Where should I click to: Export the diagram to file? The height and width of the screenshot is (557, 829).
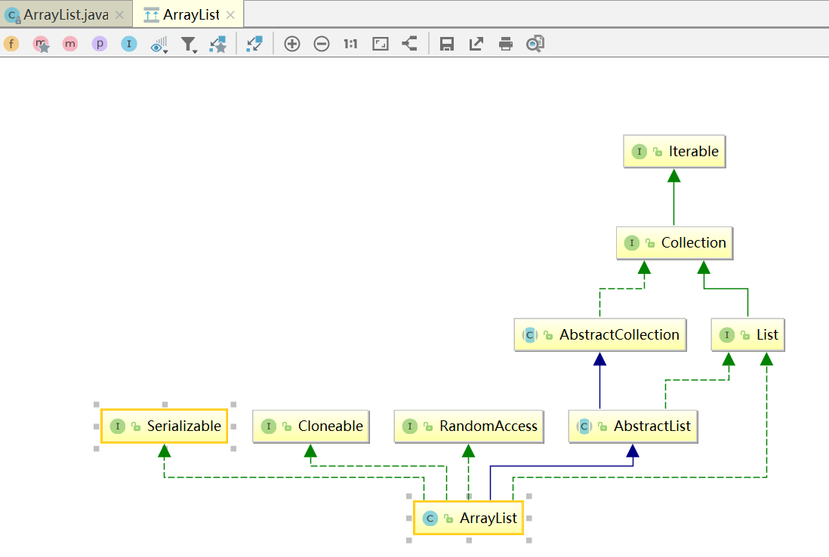(x=476, y=44)
